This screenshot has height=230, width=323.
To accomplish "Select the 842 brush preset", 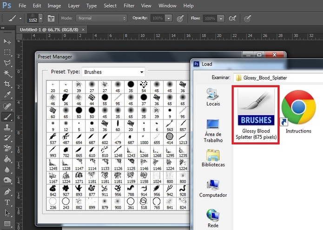I will click(x=53, y=191).
